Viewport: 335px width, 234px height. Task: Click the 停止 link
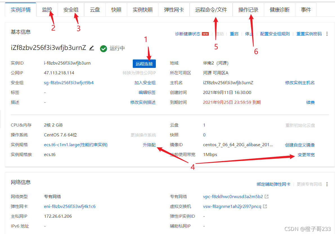pyautogui.click(x=249, y=34)
